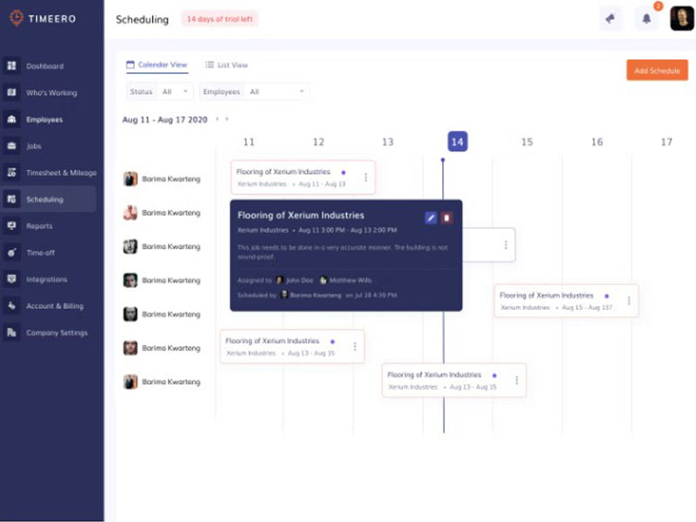
Task: Go to Jobs menu item
Action: coord(34,146)
